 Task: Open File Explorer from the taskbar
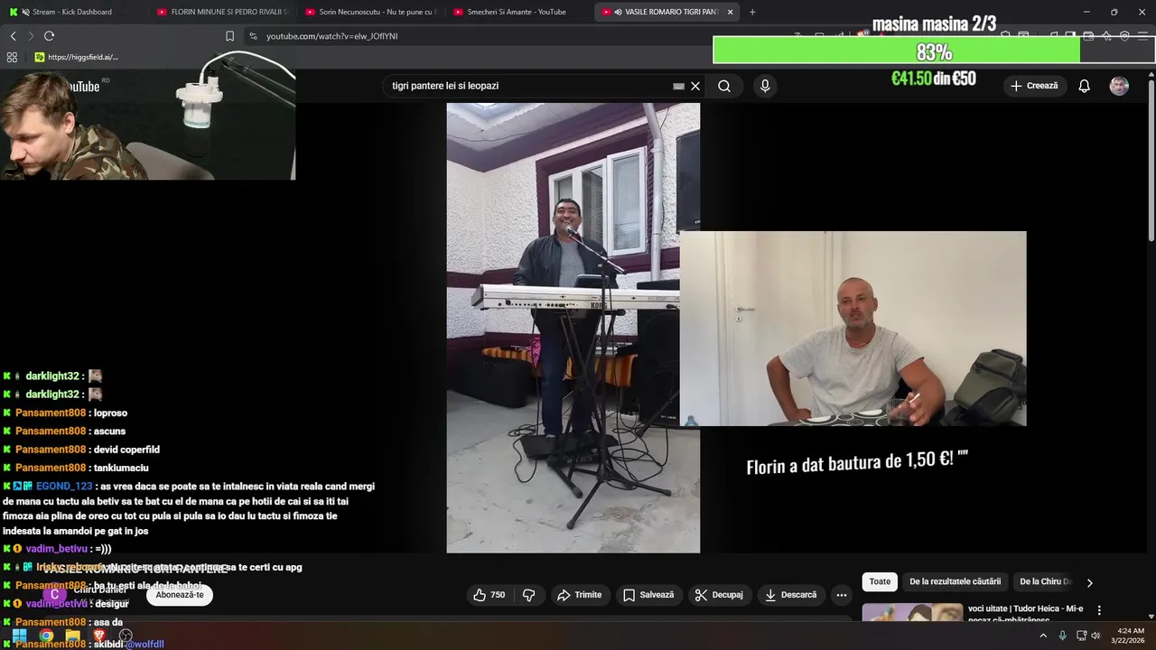coord(73,636)
